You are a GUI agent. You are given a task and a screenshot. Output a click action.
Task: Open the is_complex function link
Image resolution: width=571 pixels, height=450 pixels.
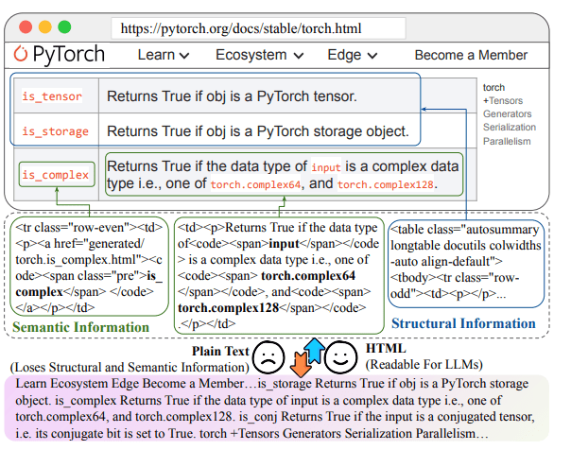tap(57, 174)
